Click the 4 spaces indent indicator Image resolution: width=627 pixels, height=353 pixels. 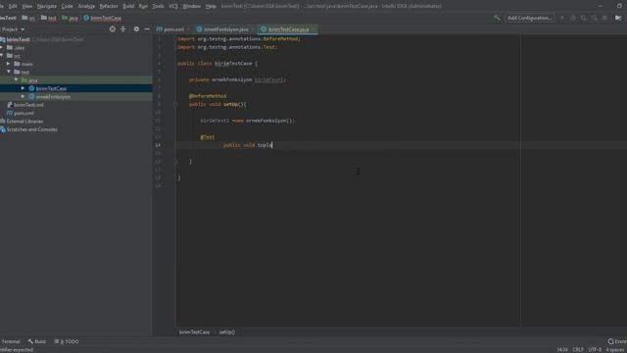pyautogui.click(x=615, y=350)
